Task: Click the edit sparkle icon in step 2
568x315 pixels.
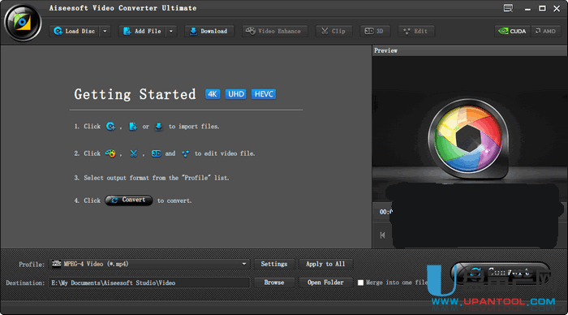Action: point(186,153)
